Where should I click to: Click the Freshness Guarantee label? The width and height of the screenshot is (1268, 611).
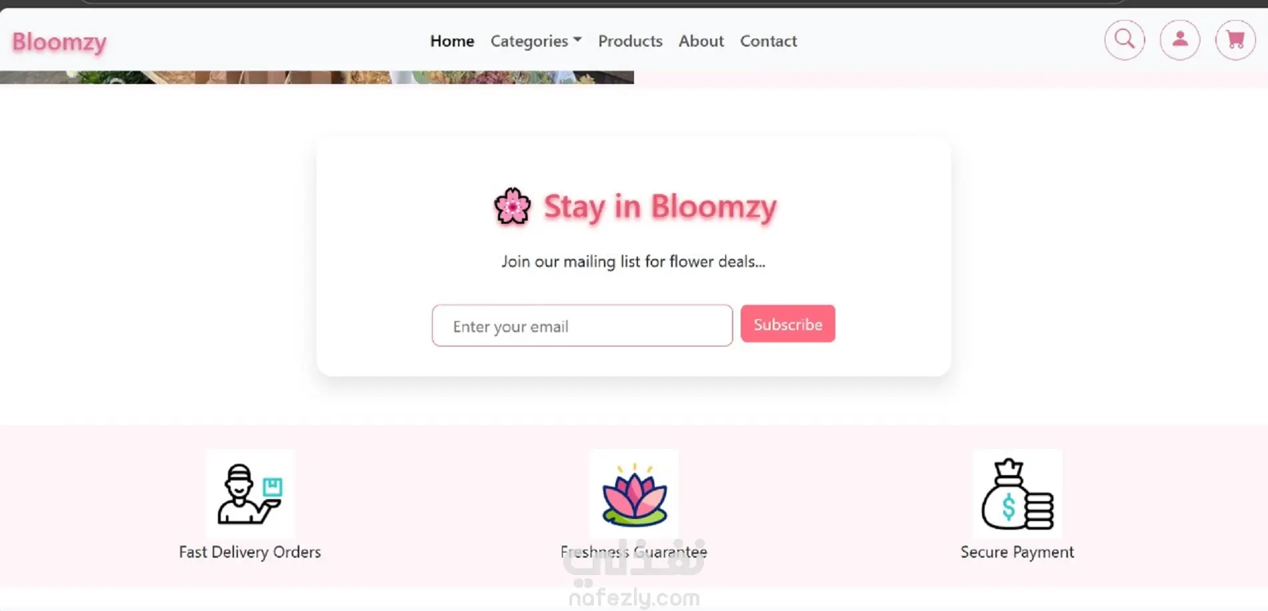(634, 552)
